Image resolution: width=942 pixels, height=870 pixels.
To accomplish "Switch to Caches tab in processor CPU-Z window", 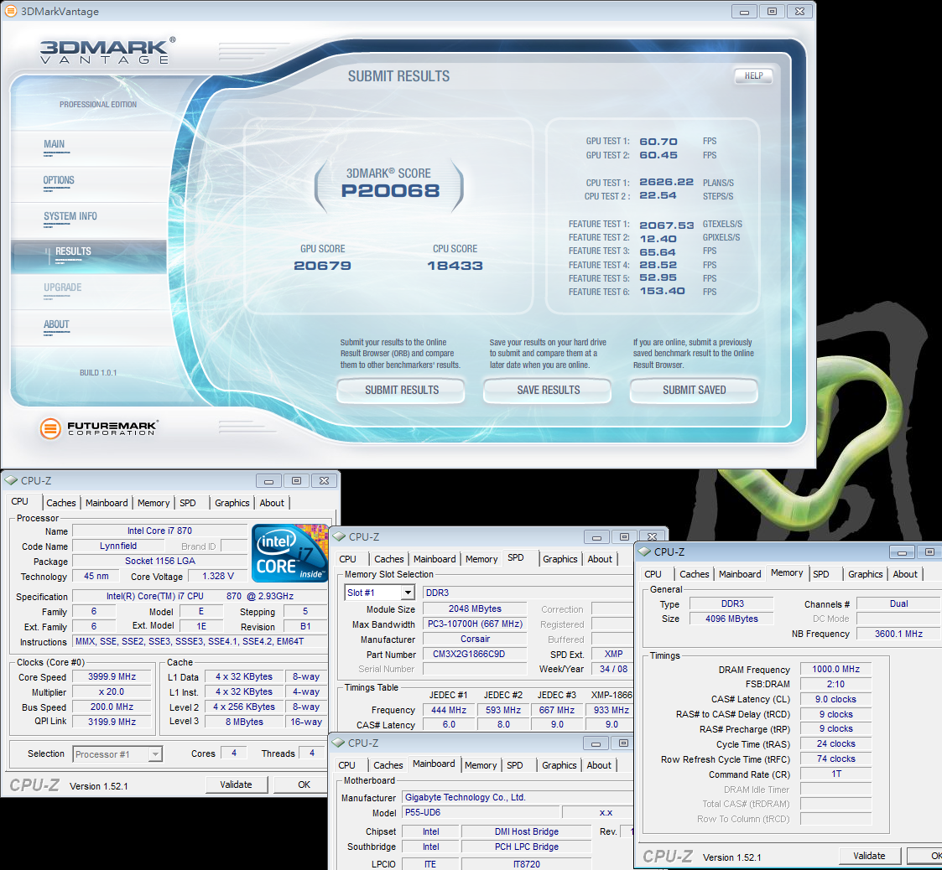I will pyautogui.click(x=61, y=503).
